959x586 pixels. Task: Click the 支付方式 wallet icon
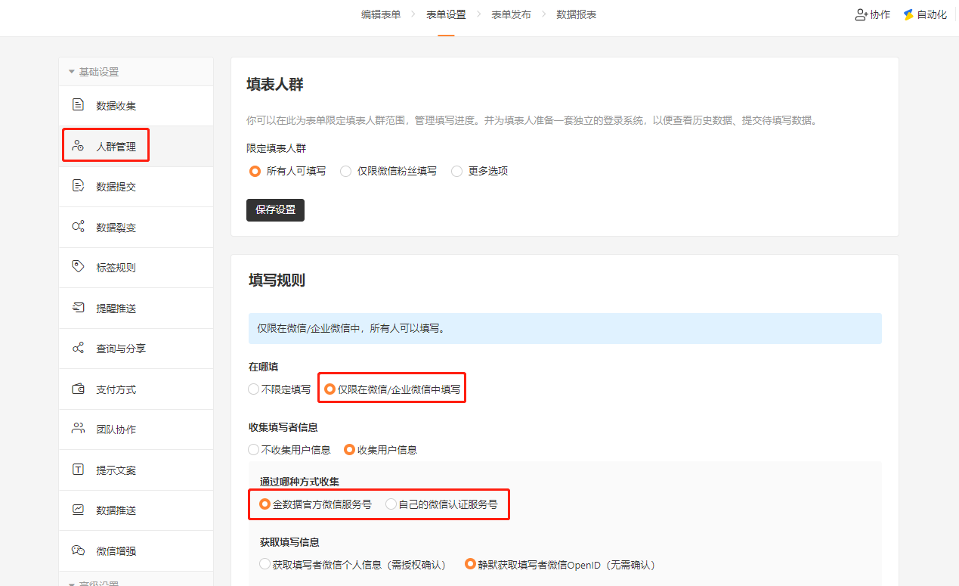(78, 389)
